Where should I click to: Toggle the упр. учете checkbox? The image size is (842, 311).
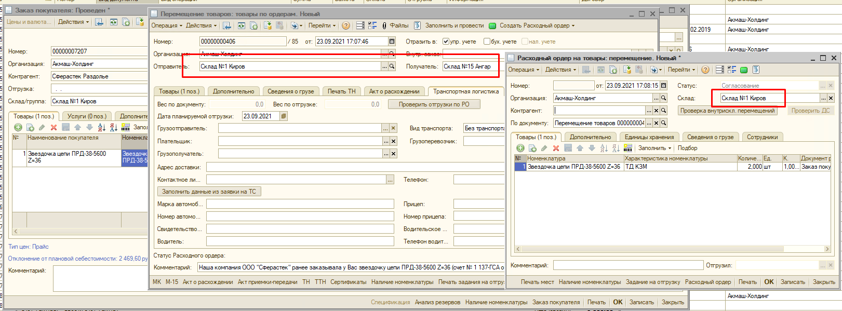click(446, 42)
